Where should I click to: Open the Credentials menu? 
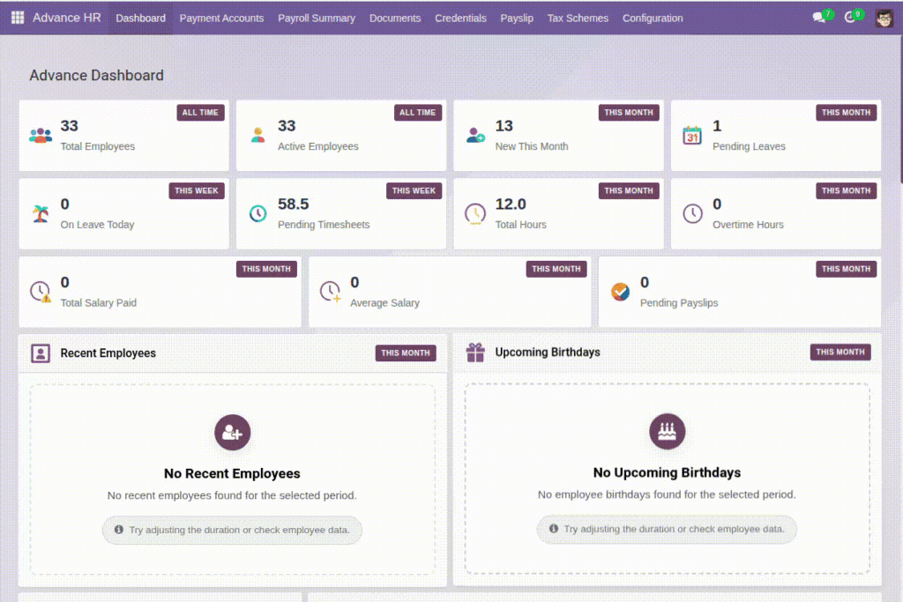click(460, 18)
